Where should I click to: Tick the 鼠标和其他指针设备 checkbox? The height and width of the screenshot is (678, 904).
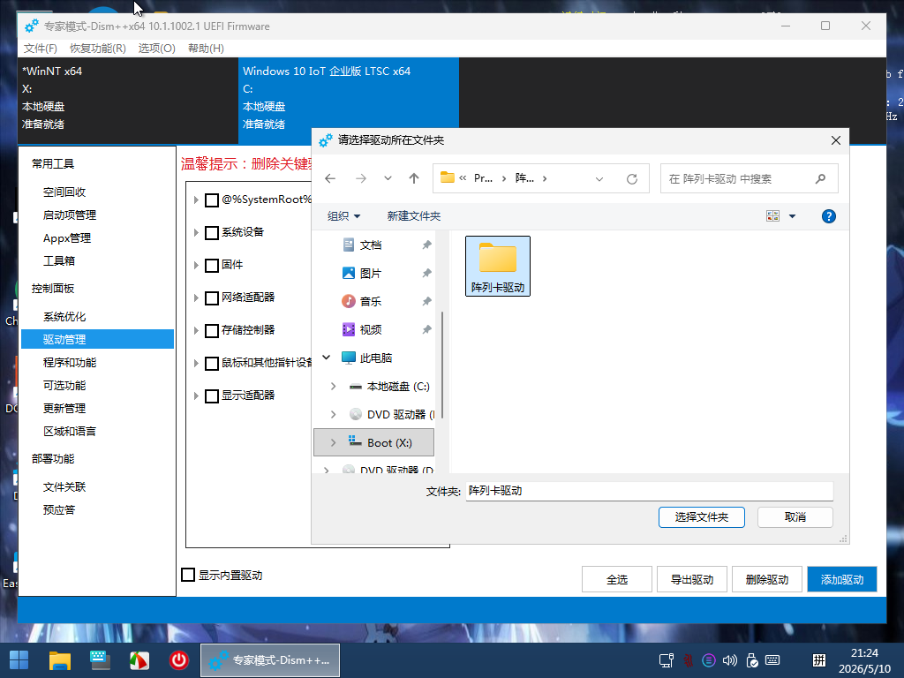[x=212, y=363]
